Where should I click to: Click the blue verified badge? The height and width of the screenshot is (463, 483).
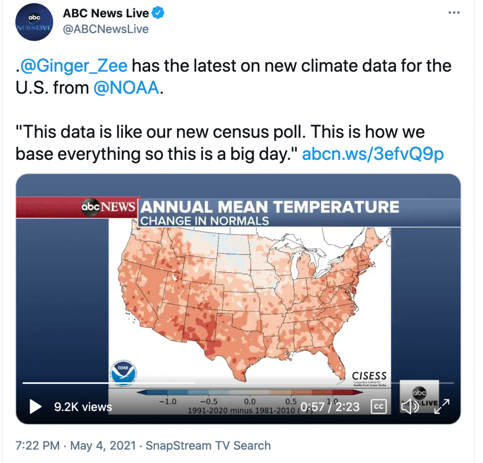click(158, 13)
